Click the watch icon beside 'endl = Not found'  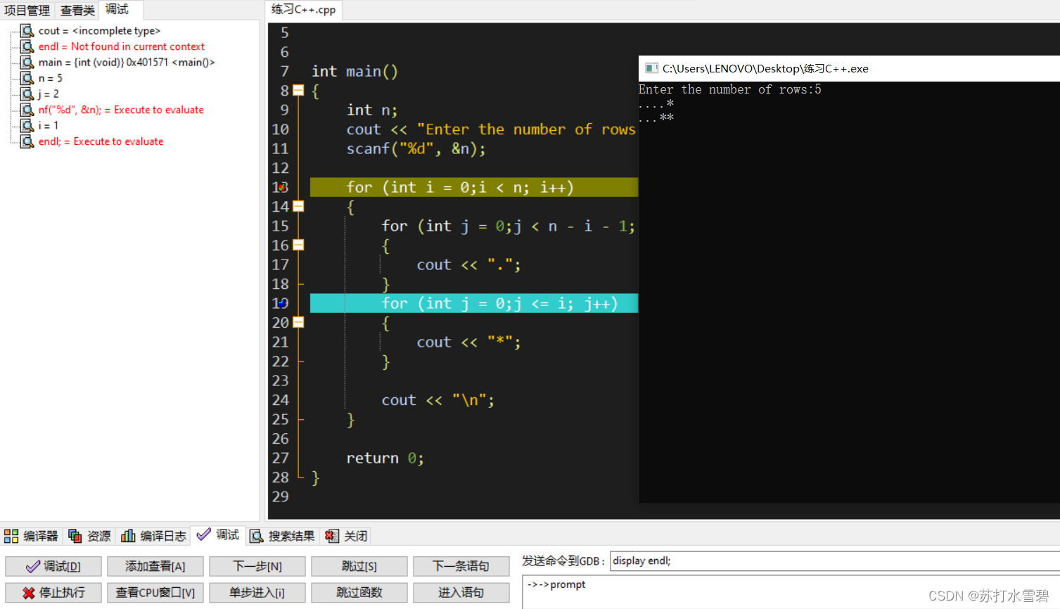coord(27,46)
